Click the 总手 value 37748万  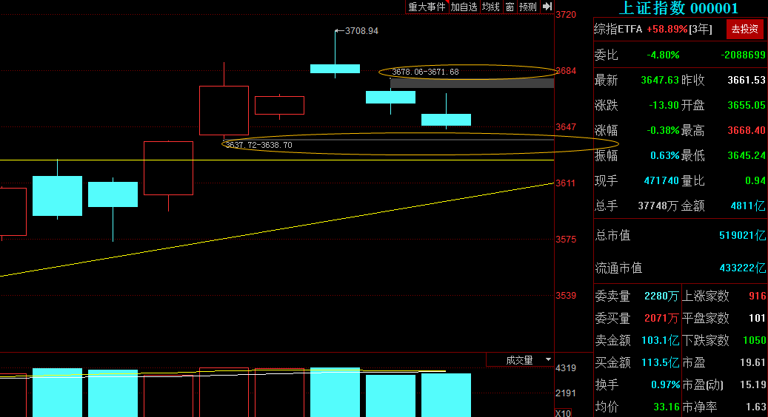(x=658, y=206)
